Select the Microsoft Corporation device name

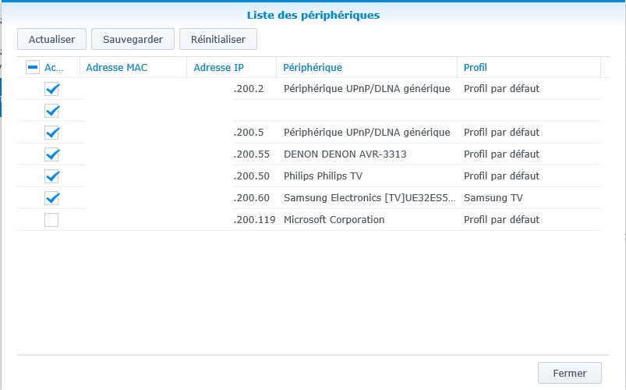[334, 220]
